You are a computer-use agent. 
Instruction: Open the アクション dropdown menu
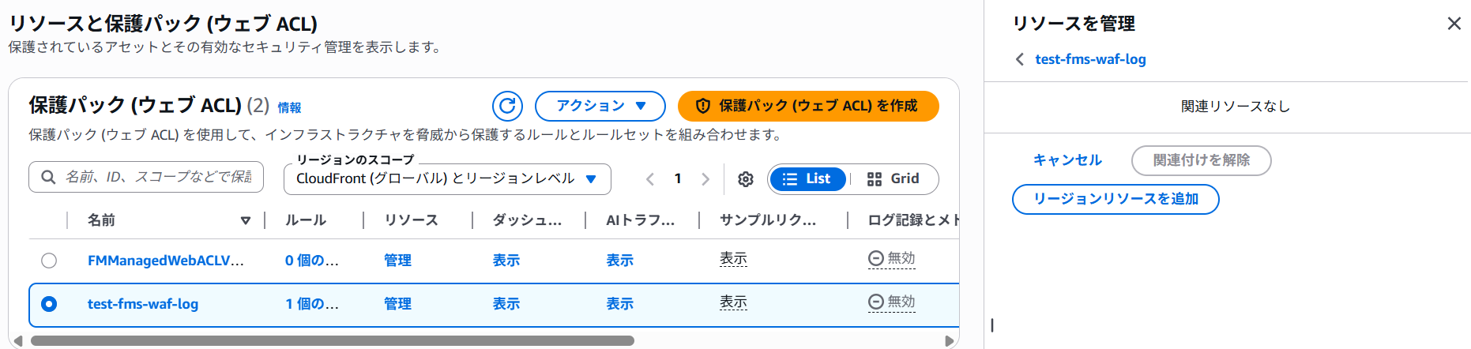tap(600, 106)
